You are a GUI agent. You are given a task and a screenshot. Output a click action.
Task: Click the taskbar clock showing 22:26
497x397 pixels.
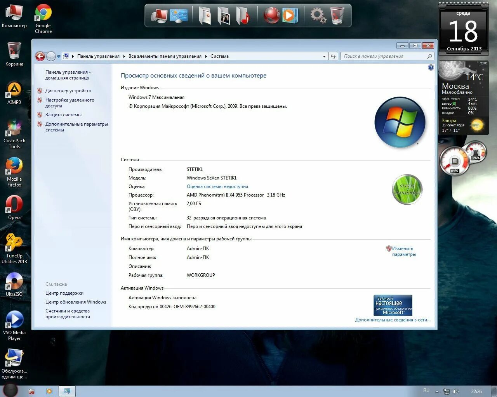pyautogui.click(x=476, y=392)
